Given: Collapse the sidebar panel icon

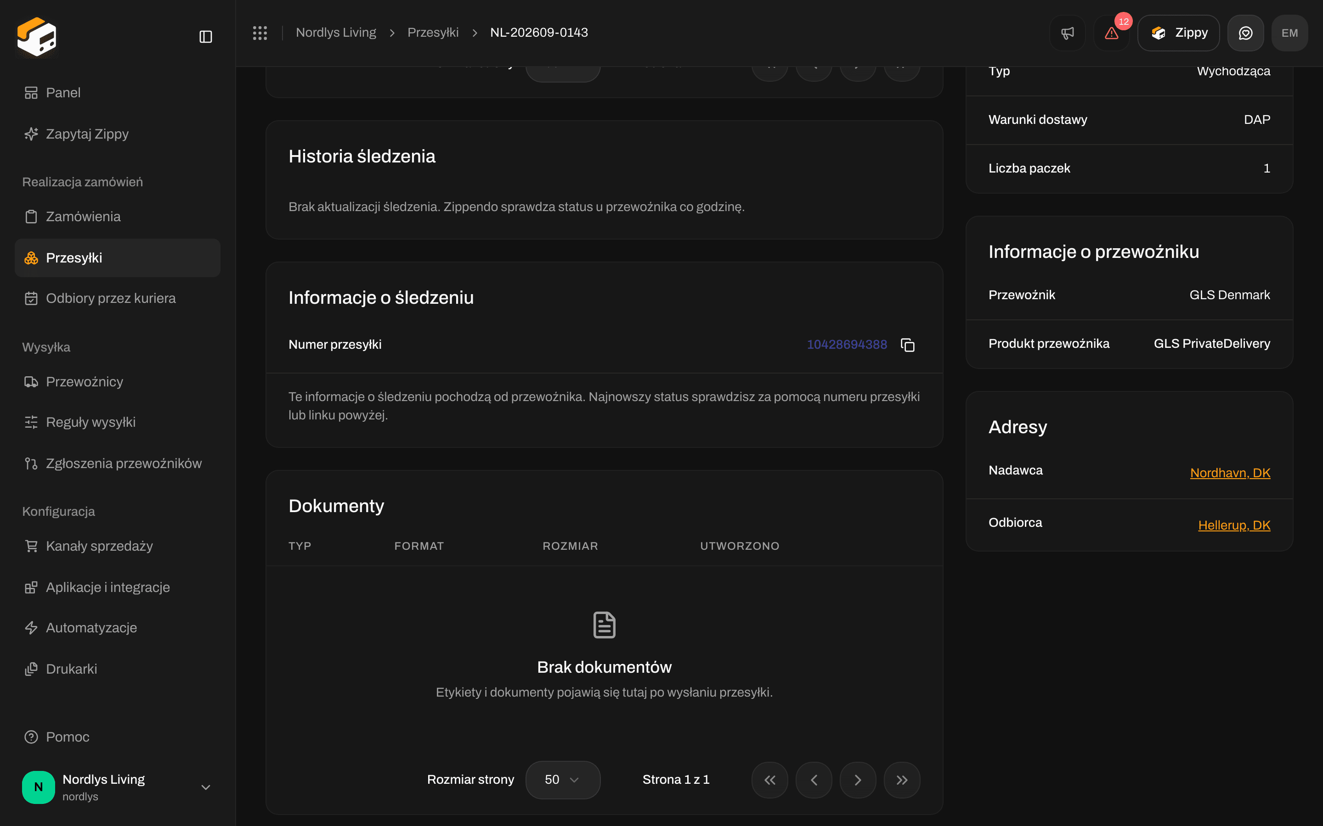Looking at the screenshot, I should pos(205,37).
